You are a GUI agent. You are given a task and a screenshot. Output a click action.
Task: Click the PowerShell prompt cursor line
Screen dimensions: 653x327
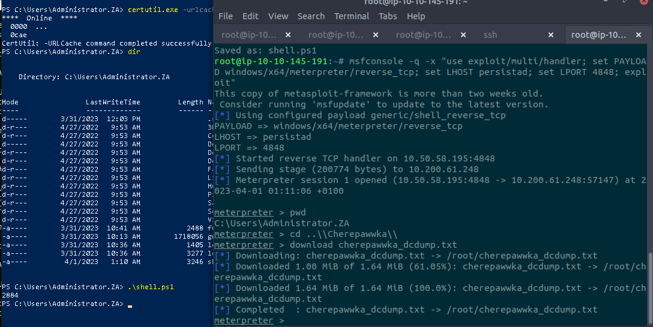(x=67, y=304)
